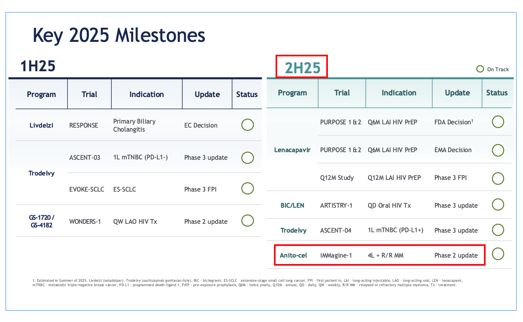This screenshot has height=322, width=523.
Task: Click "PURPOSE 1 & 2" in the FDA Decision row
Action: click(341, 122)
